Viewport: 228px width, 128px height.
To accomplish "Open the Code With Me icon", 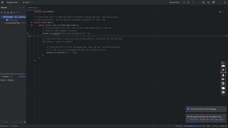I will click(203, 2).
